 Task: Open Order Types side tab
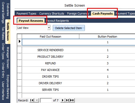point(3,51)
